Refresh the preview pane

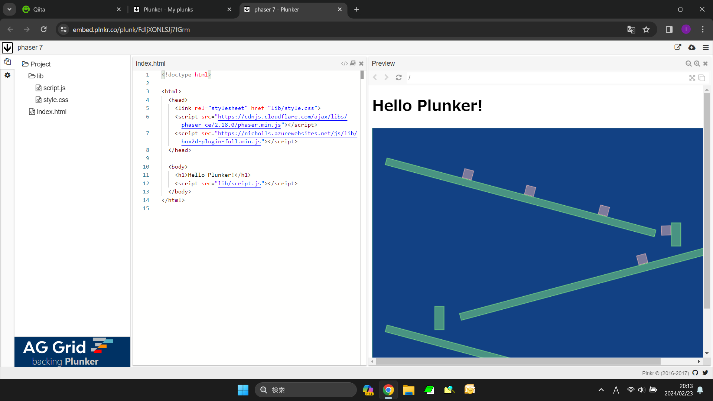398,78
